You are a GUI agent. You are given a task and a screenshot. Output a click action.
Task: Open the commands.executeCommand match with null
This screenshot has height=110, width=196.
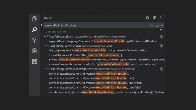92,78
